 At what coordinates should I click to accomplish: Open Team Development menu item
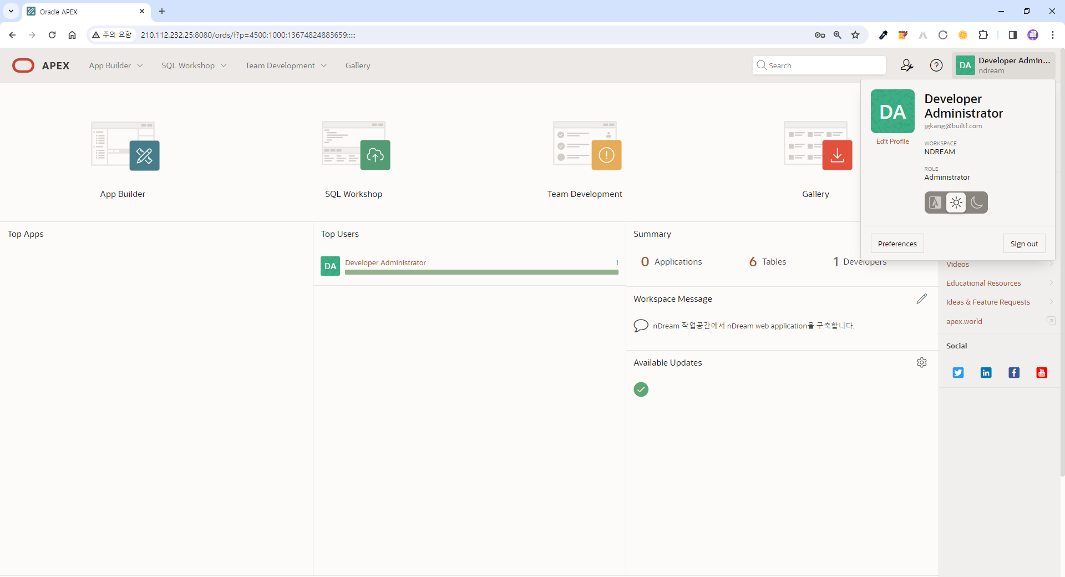point(280,65)
